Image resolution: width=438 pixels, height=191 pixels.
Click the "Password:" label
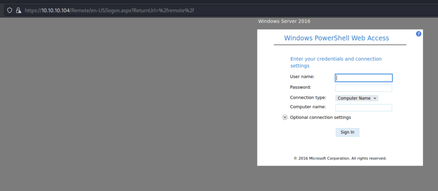click(x=300, y=87)
